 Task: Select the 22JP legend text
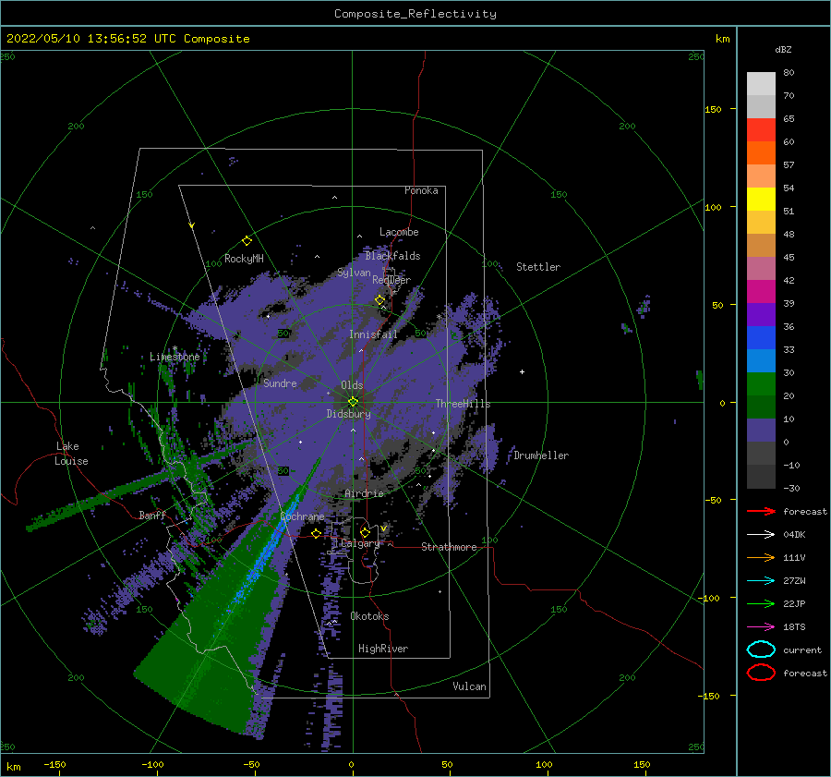794,603
